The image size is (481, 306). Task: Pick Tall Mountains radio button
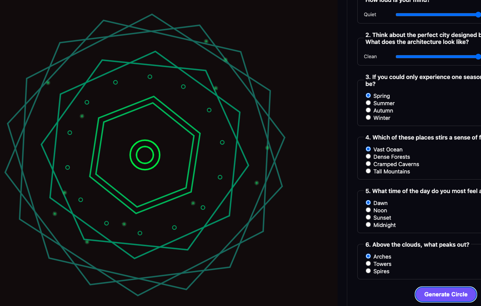click(x=368, y=171)
